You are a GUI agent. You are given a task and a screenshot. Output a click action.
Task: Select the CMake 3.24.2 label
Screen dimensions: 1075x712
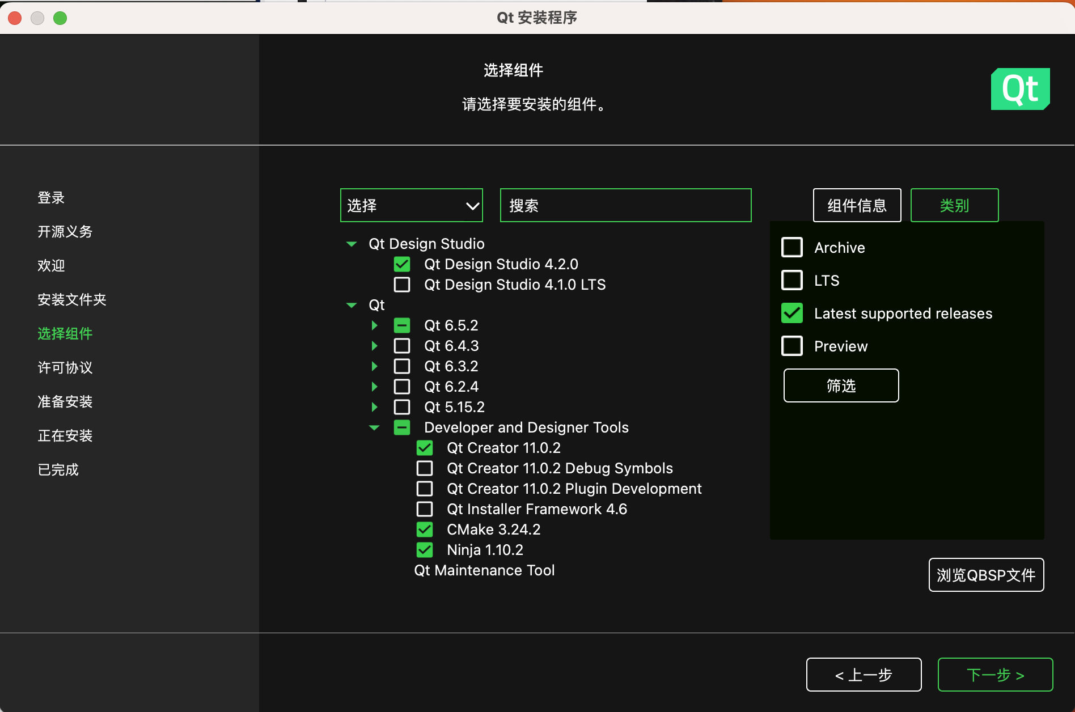493,529
